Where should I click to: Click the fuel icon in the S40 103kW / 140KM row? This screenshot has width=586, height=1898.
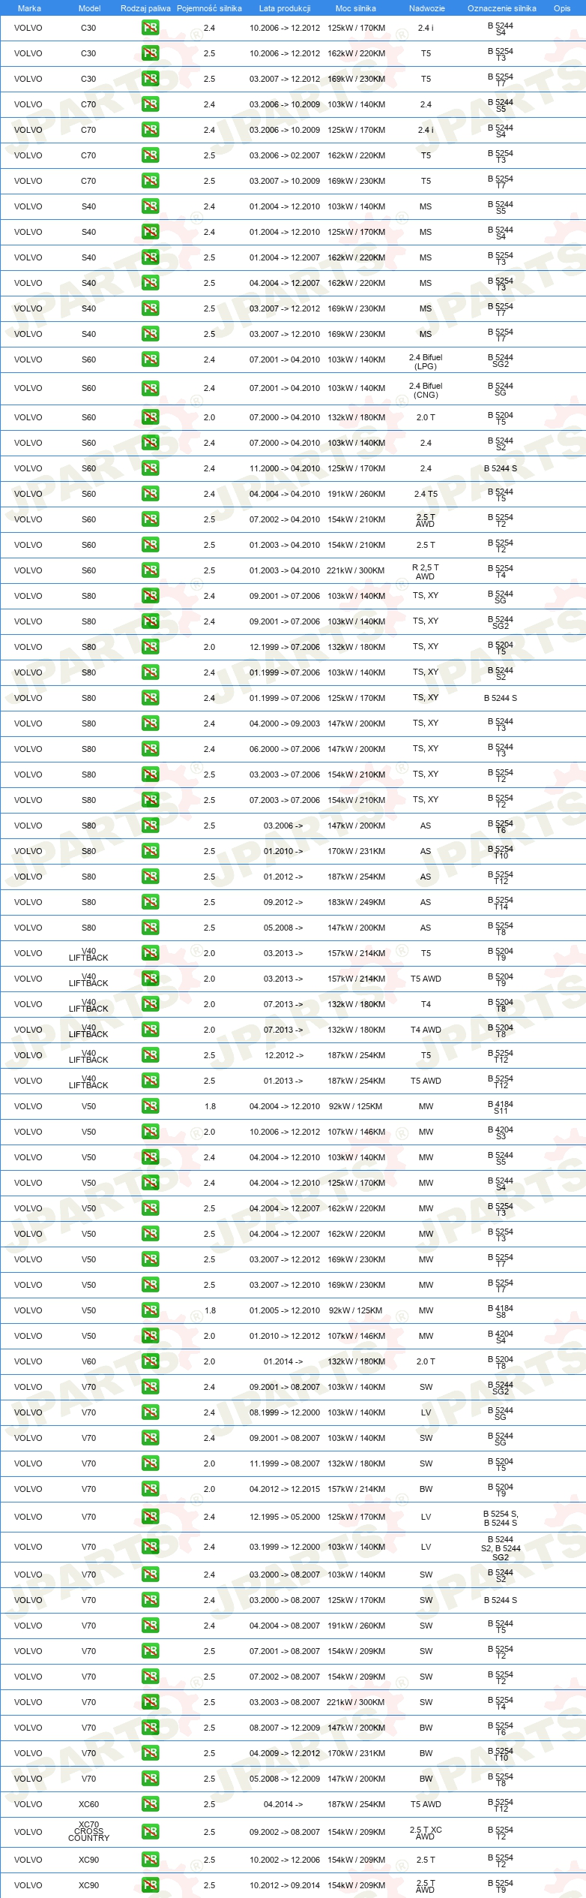[150, 206]
